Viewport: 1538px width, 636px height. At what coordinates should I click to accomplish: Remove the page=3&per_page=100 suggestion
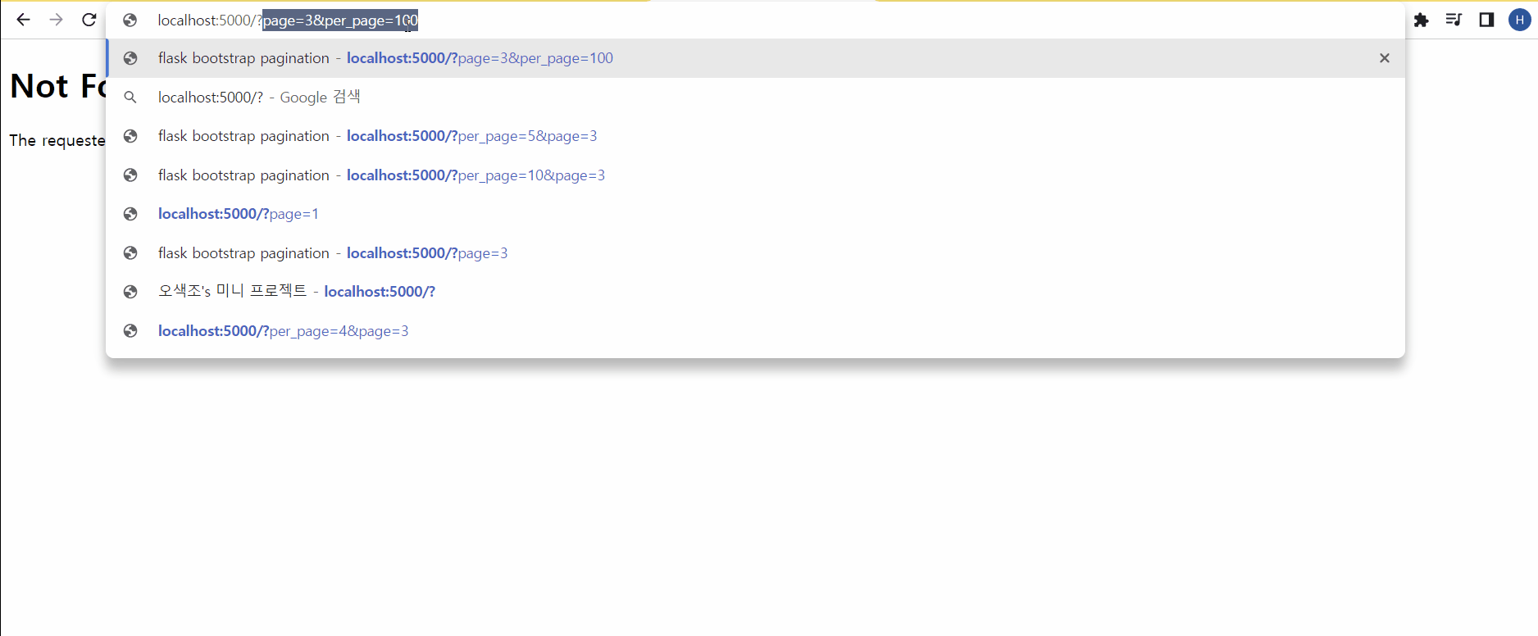click(x=1385, y=58)
